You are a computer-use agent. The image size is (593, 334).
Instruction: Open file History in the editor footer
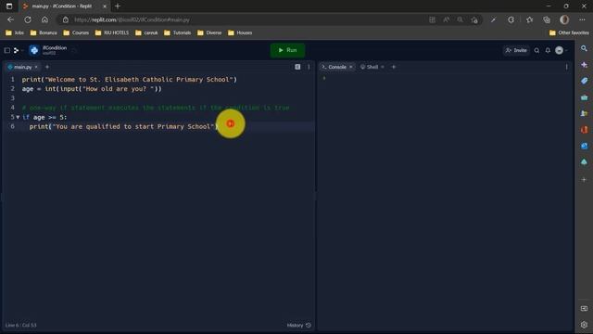[298, 326]
